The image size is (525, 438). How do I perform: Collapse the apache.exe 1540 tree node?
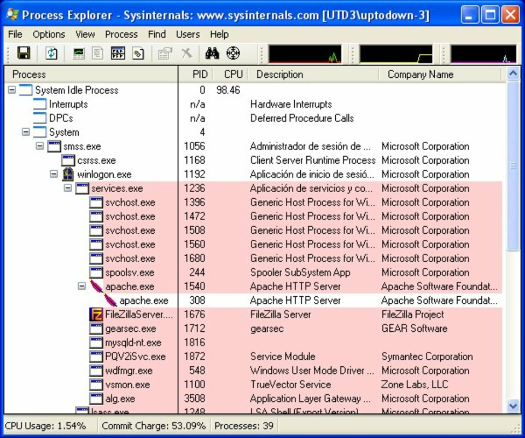82,286
